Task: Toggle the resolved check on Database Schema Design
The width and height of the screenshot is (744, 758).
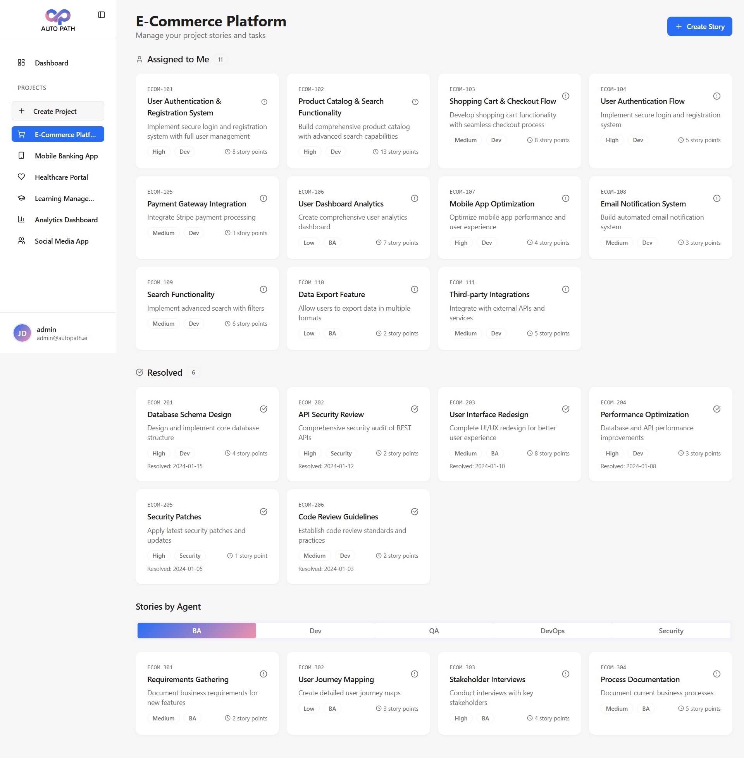Action: [x=263, y=409]
